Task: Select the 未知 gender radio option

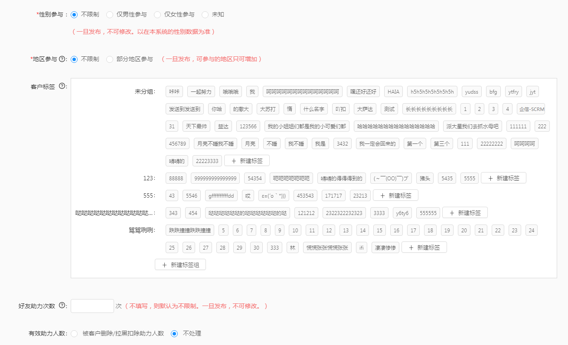Action: point(205,15)
